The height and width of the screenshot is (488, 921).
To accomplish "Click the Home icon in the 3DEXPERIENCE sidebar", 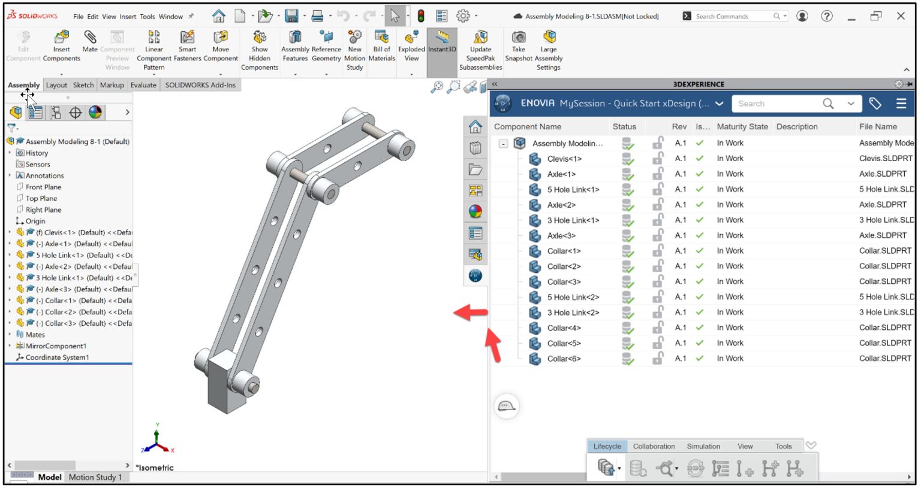I will [475, 126].
